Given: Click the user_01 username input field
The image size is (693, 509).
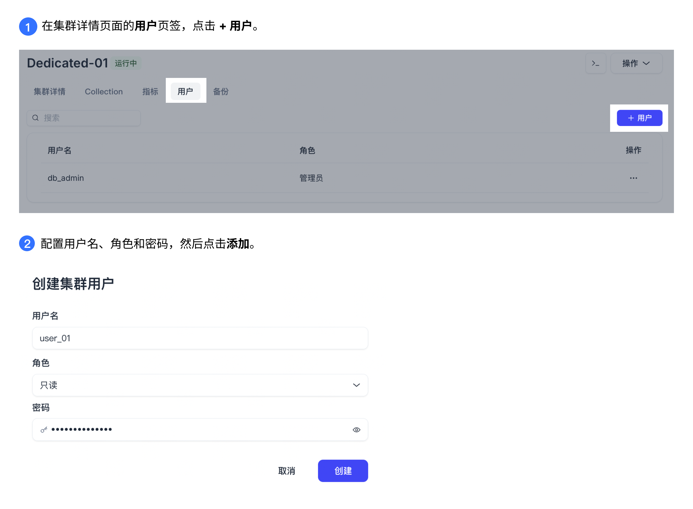Looking at the screenshot, I should (200, 338).
